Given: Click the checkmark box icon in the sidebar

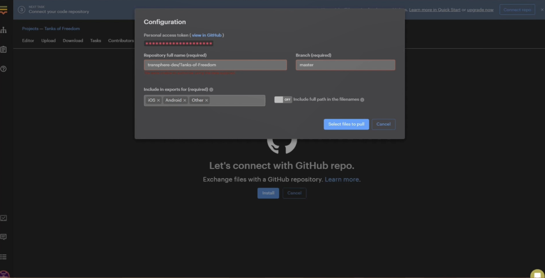Looking at the screenshot, I should coord(4,218).
